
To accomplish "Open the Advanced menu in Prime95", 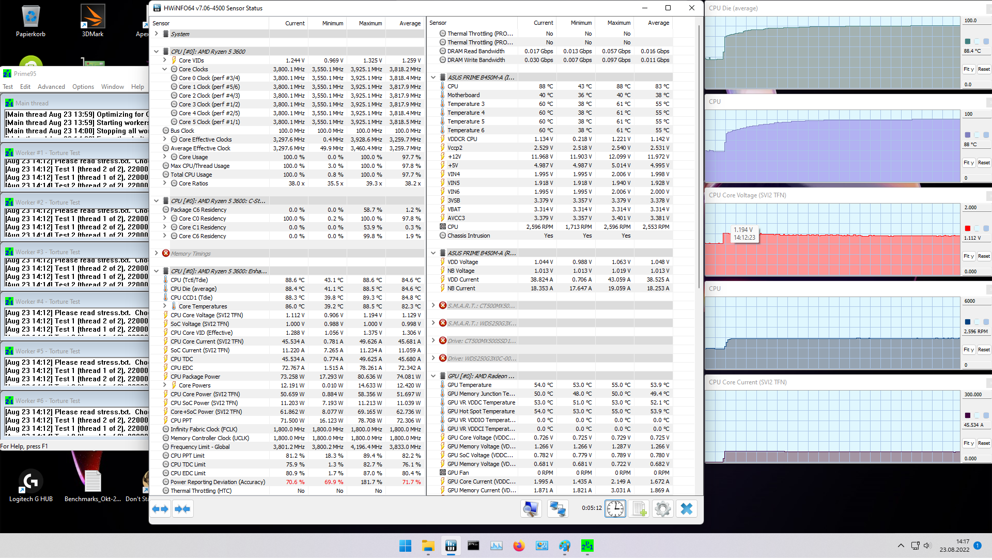I will click(51, 87).
